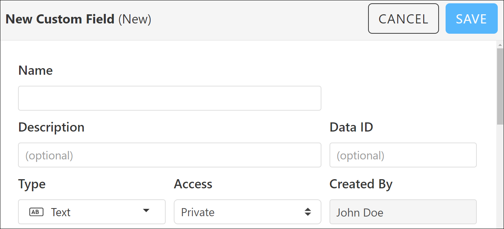Click the Access label
Image resolution: width=504 pixels, height=229 pixels.
click(x=193, y=184)
